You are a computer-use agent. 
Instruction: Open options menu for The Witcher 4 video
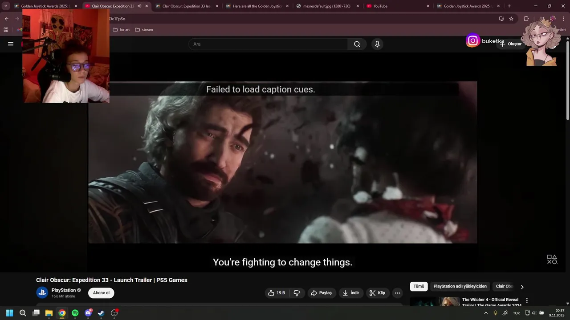pyautogui.click(x=527, y=300)
